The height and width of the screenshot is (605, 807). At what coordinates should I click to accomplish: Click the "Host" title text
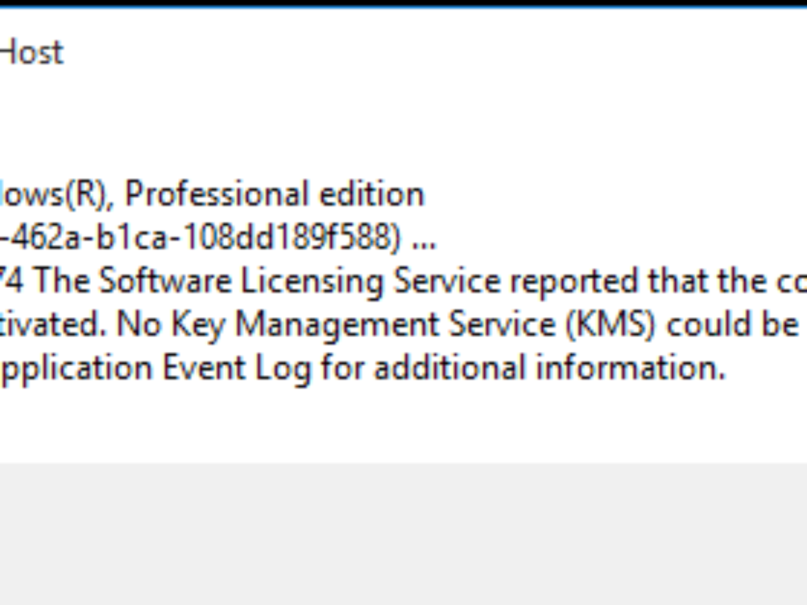point(31,53)
